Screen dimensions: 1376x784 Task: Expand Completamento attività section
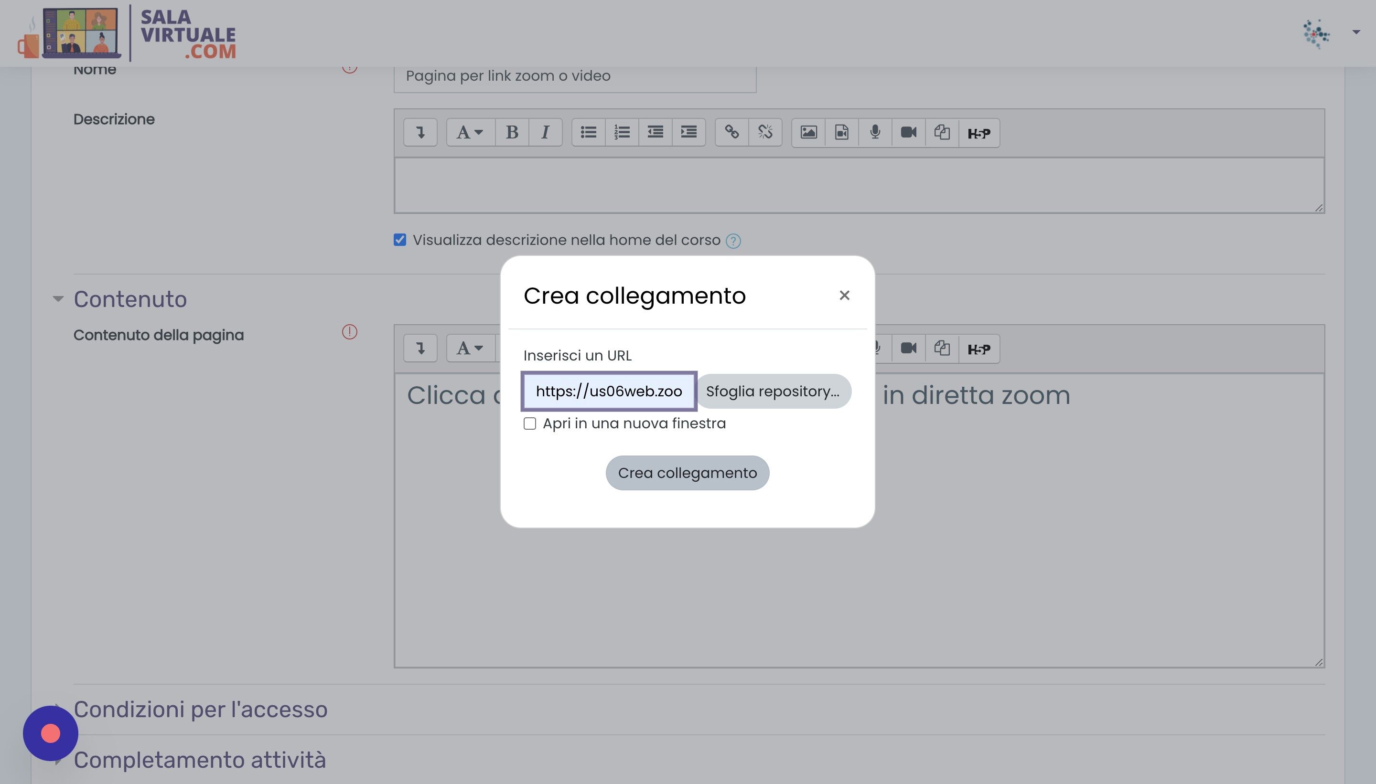pos(199,760)
